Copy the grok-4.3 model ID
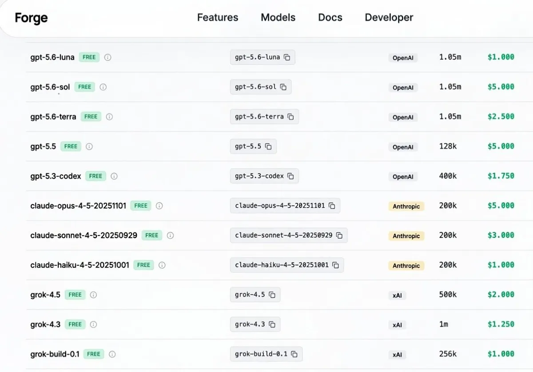Viewport: 533px width, 372px height. pos(272,324)
